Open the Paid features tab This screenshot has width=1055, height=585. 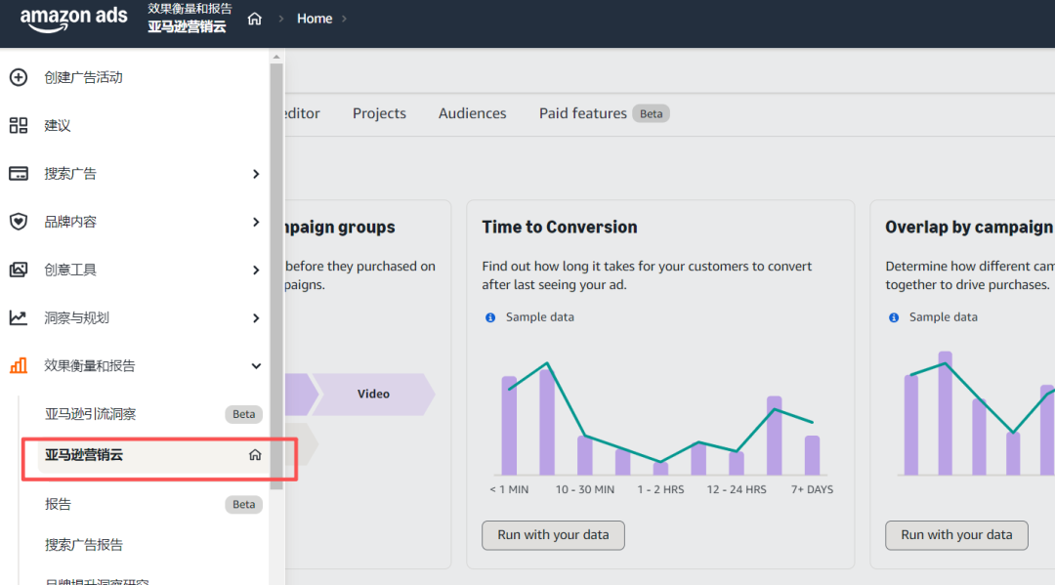pos(583,113)
